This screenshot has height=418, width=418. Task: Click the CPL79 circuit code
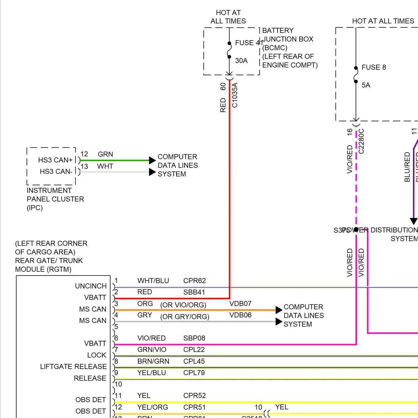click(x=194, y=373)
